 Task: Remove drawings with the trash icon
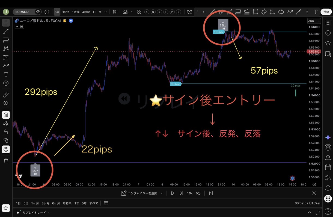click(6, 161)
